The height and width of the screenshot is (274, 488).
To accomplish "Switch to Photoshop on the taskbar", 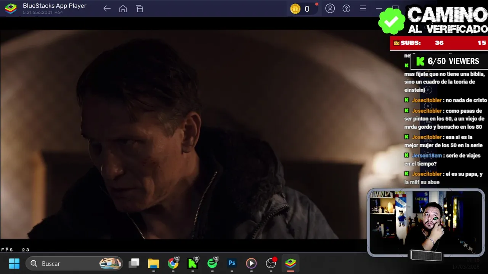I will click(232, 263).
